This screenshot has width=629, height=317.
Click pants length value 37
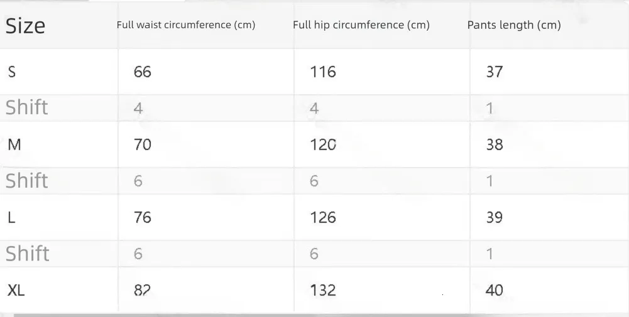click(495, 72)
